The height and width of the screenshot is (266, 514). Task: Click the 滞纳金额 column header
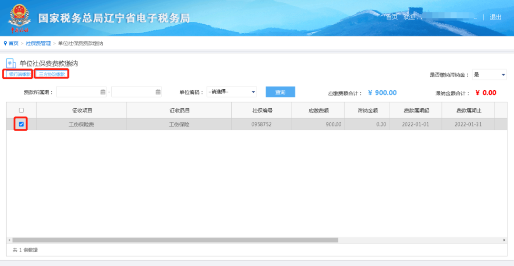367,111
